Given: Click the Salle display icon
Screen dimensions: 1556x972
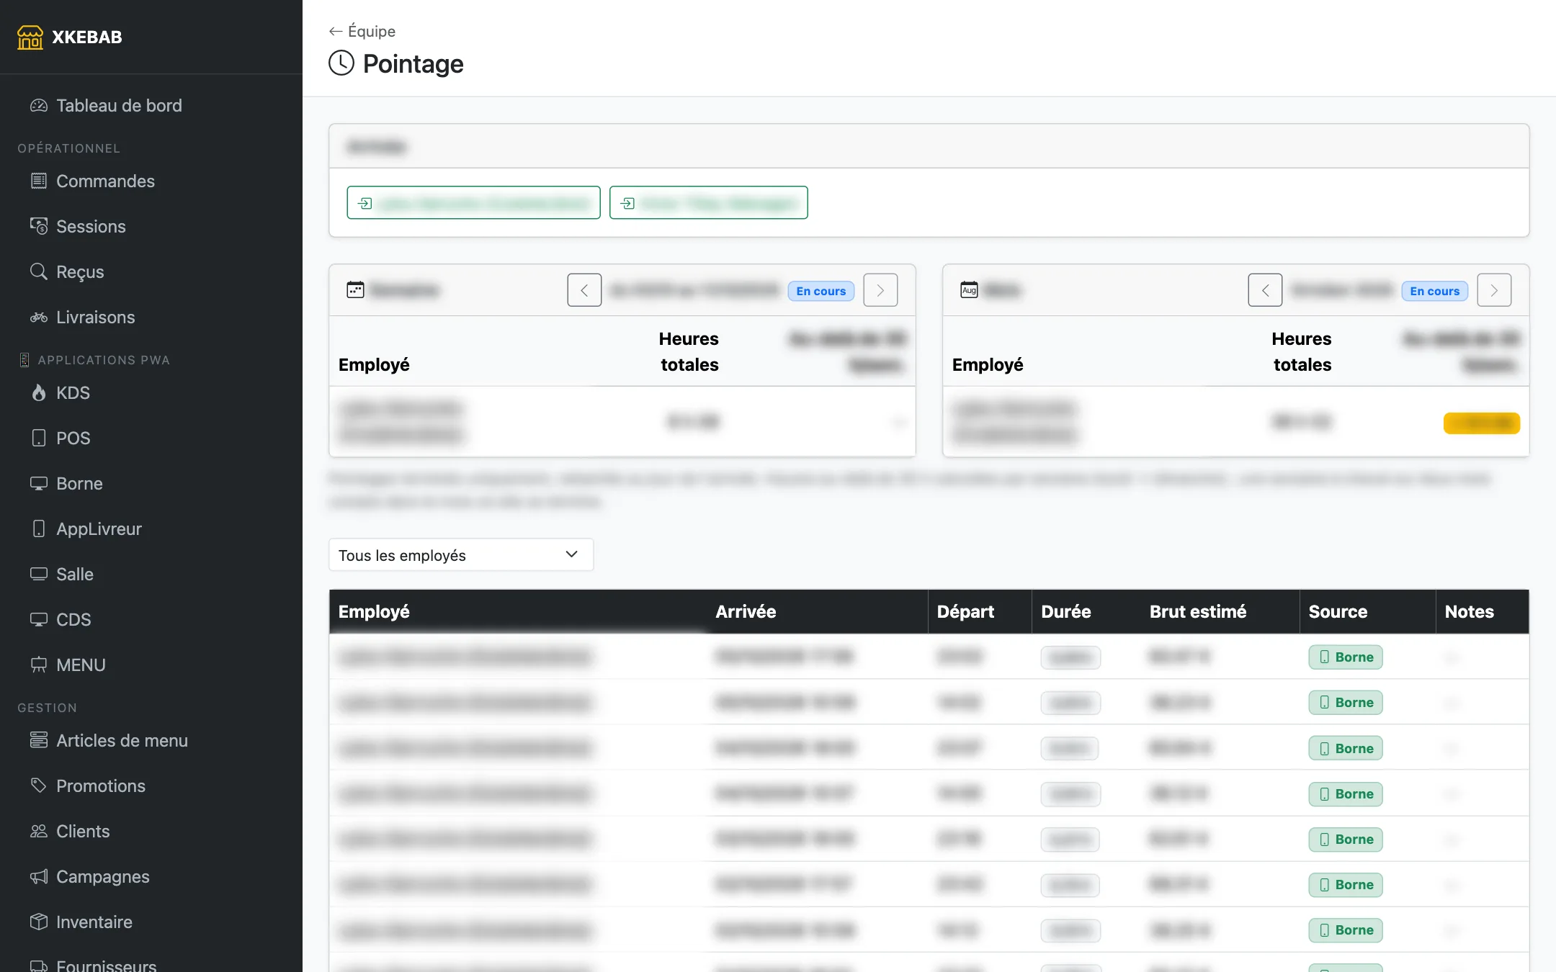Looking at the screenshot, I should tap(39, 575).
